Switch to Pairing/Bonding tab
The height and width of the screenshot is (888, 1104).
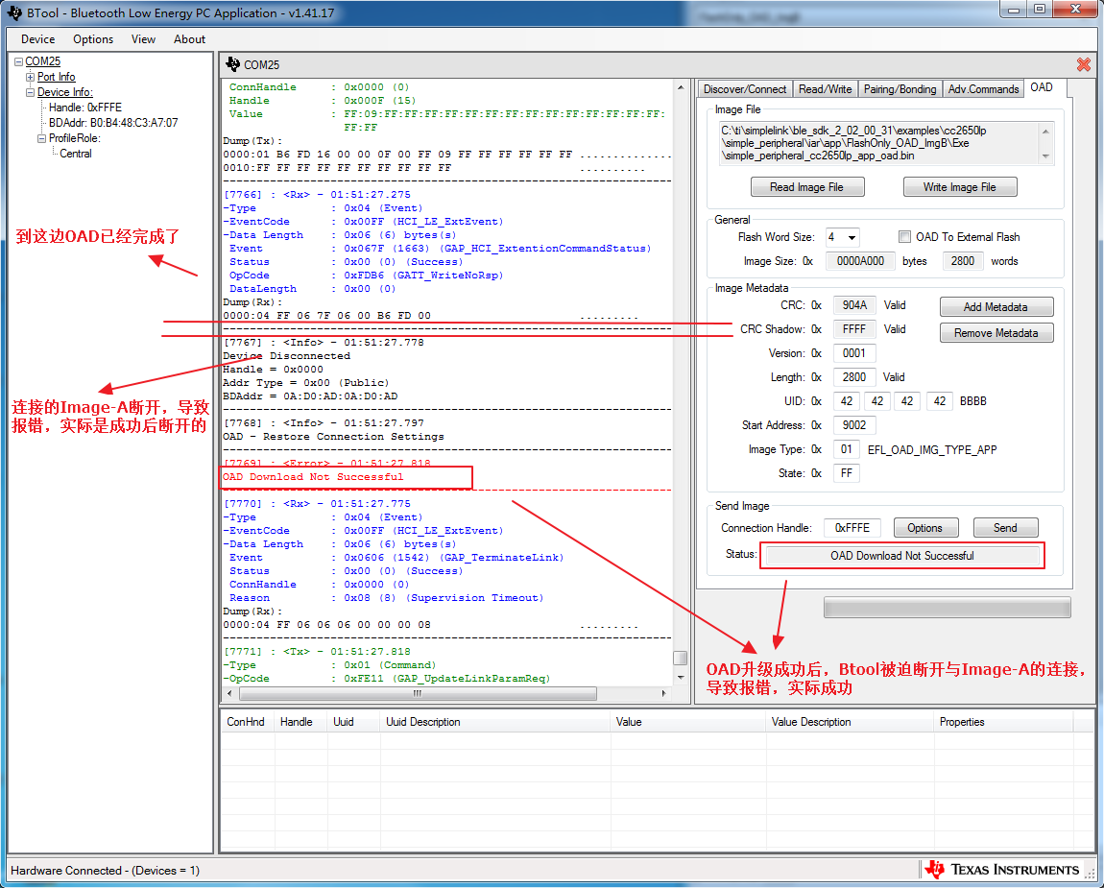coord(900,88)
